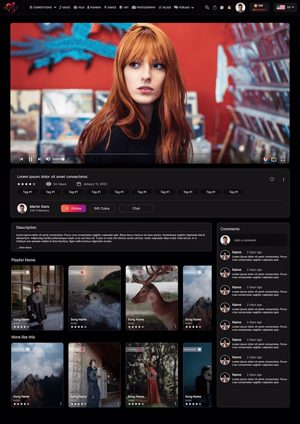Screen dimensions: 300x424
Task: Click Martin Garix avatar below video
Action: (x=22, y=208)
